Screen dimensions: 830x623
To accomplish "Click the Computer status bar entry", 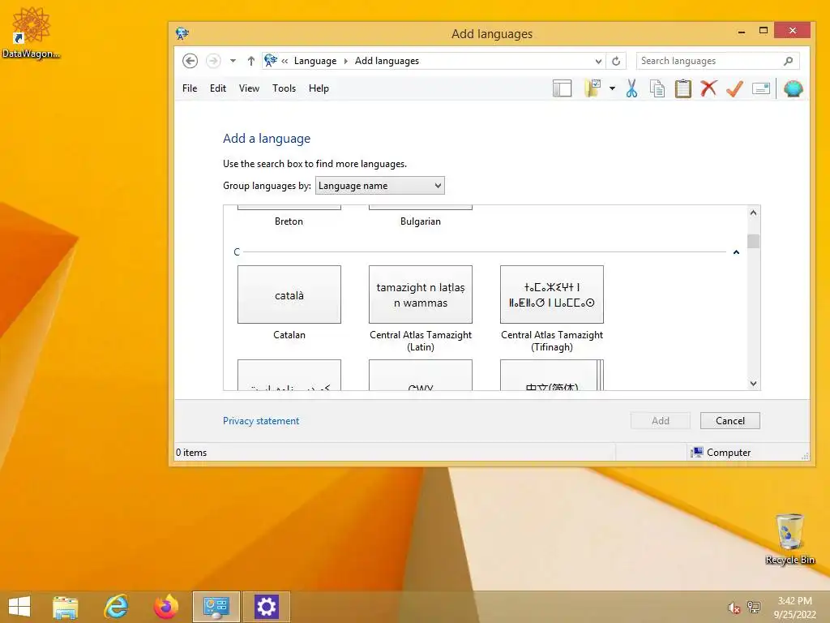I will click(721, 453).
